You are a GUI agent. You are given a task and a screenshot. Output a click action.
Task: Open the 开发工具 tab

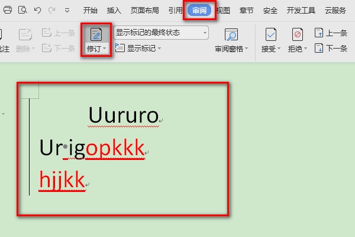pos(301,11)
